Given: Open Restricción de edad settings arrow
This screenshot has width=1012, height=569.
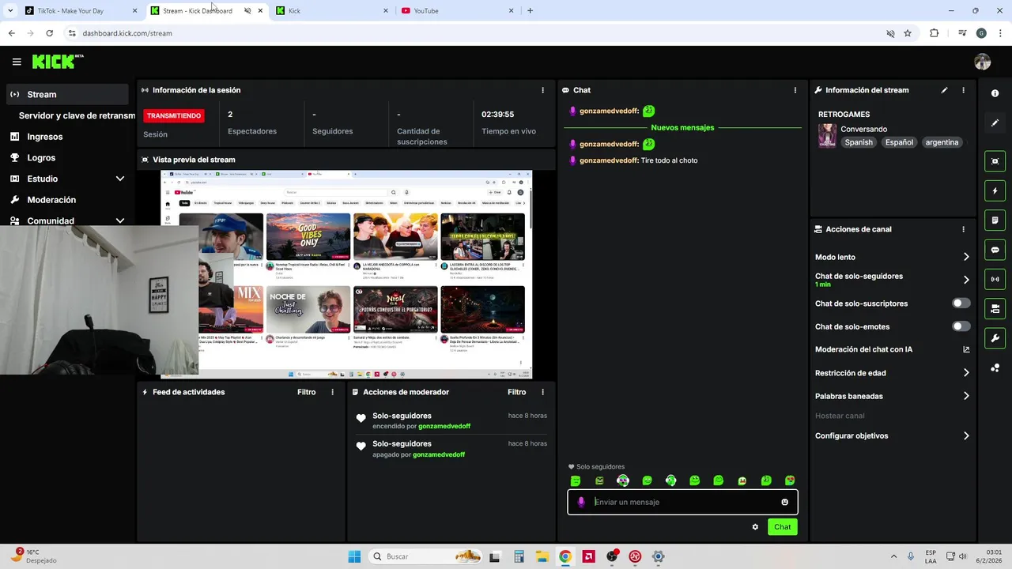Looking at the screenshot, I should coord(966,373).
